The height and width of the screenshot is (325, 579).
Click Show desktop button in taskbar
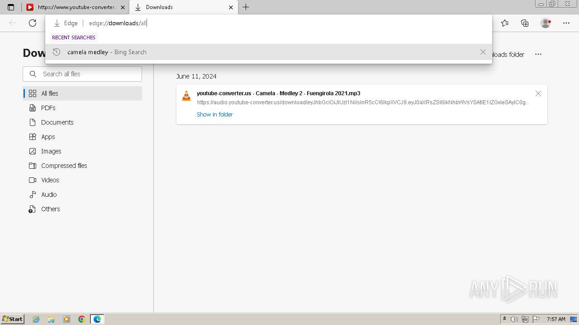pyautogui.click(x=574, y=319)
